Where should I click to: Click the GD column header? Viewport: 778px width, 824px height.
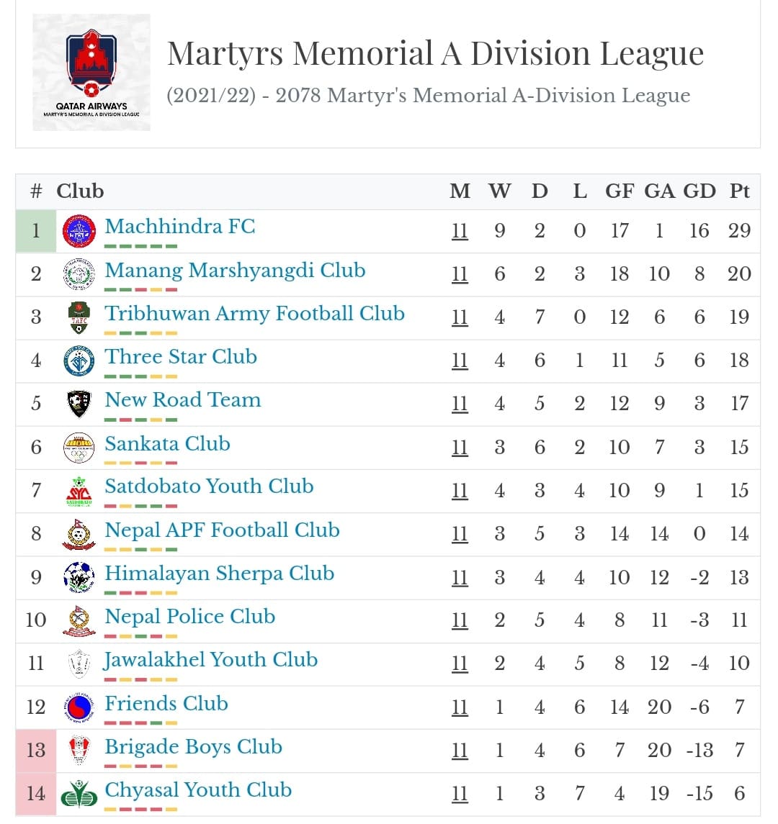[699, 191]
